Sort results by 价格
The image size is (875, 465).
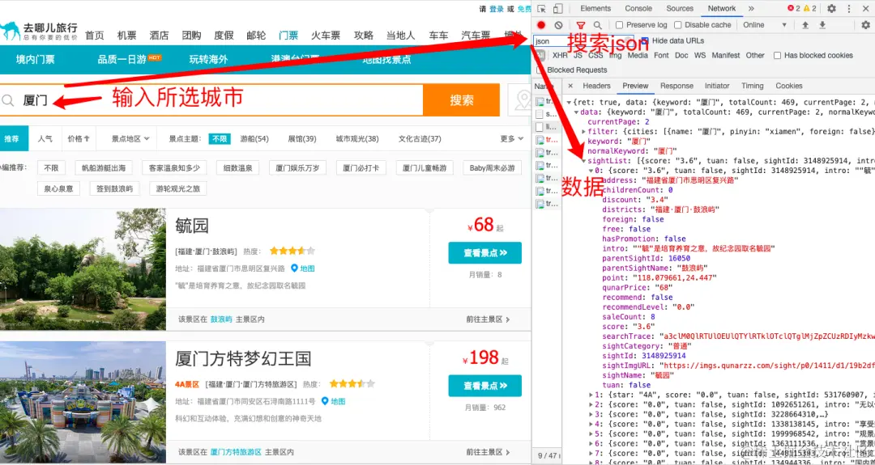[78, 138]
